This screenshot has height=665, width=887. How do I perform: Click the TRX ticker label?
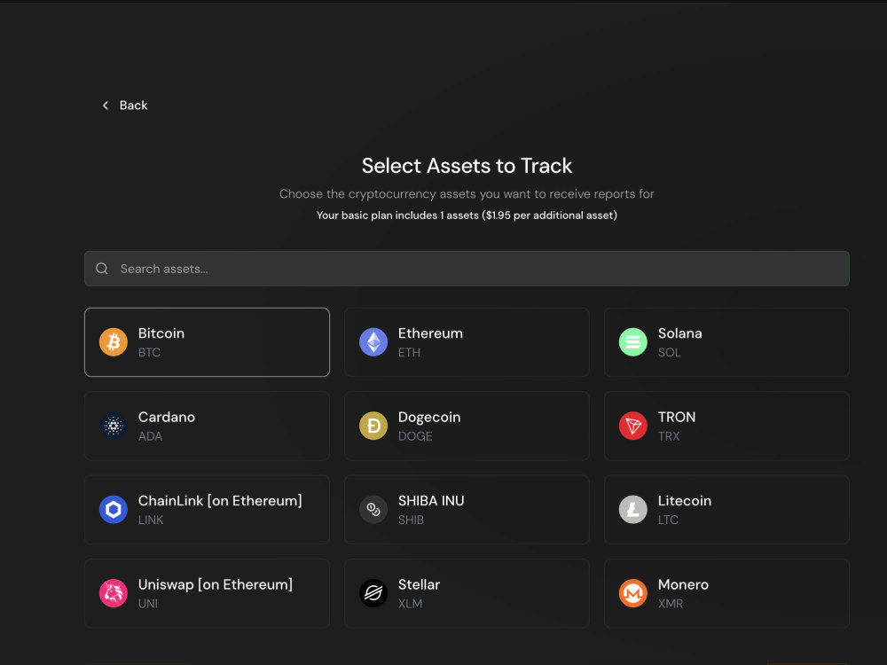669,436
